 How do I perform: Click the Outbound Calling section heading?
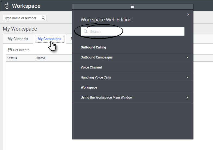93,47
